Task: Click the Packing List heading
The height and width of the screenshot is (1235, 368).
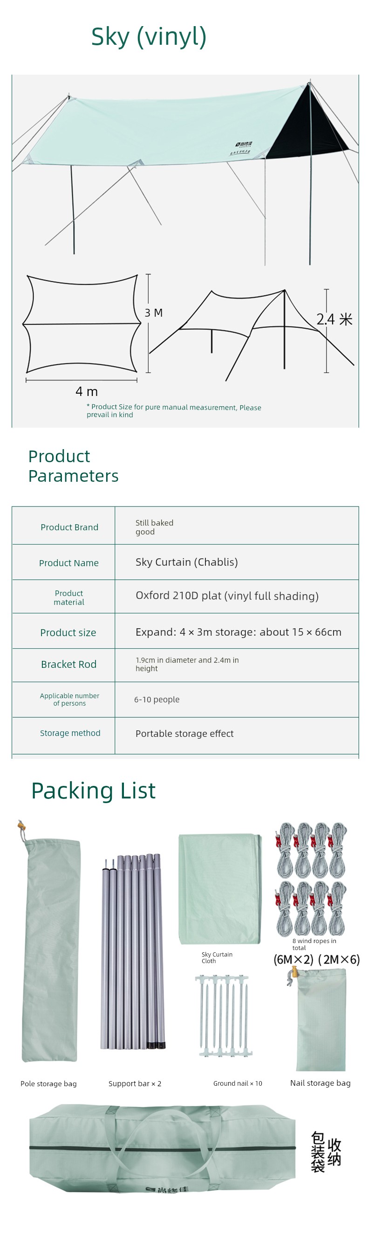Action: coord(93,791)
